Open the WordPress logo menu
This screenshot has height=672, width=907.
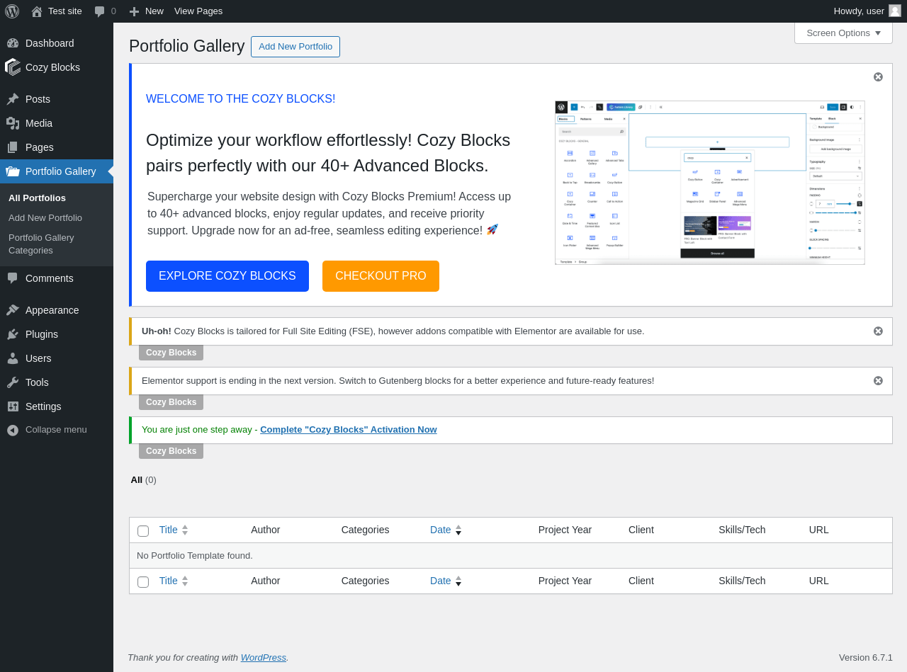(12, 11)
